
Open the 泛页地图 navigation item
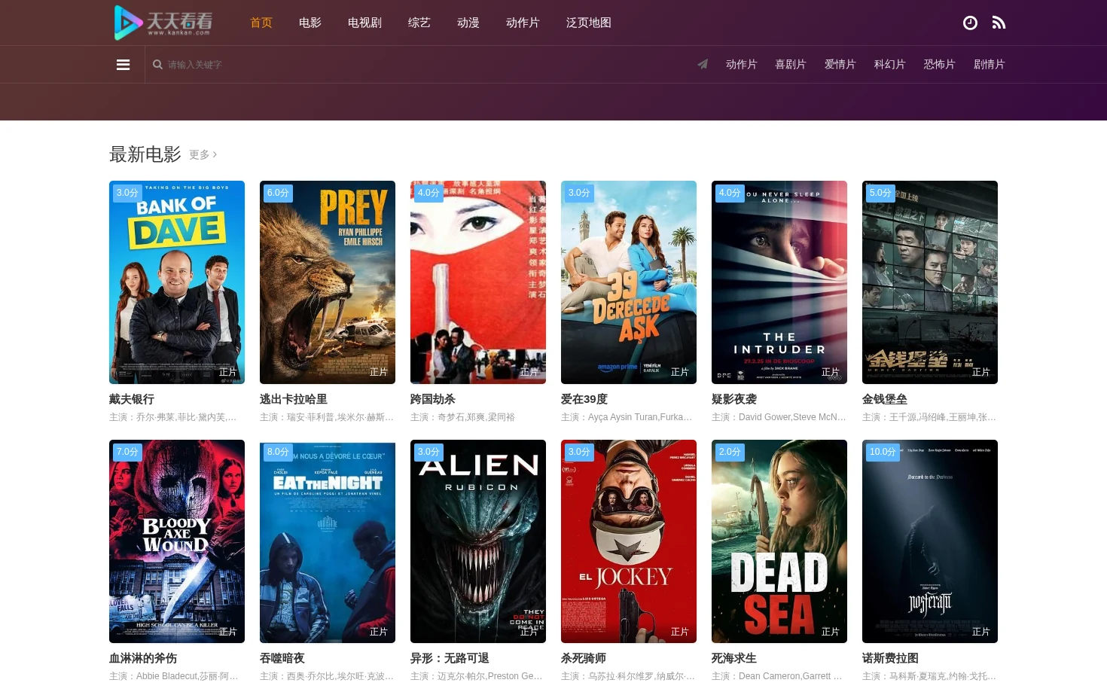(x=589, y=23)
